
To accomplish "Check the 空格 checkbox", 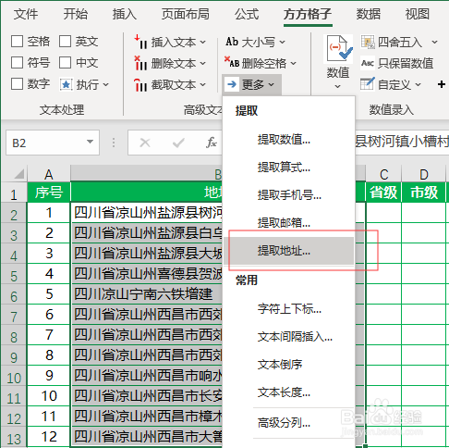I will [17, 42].
